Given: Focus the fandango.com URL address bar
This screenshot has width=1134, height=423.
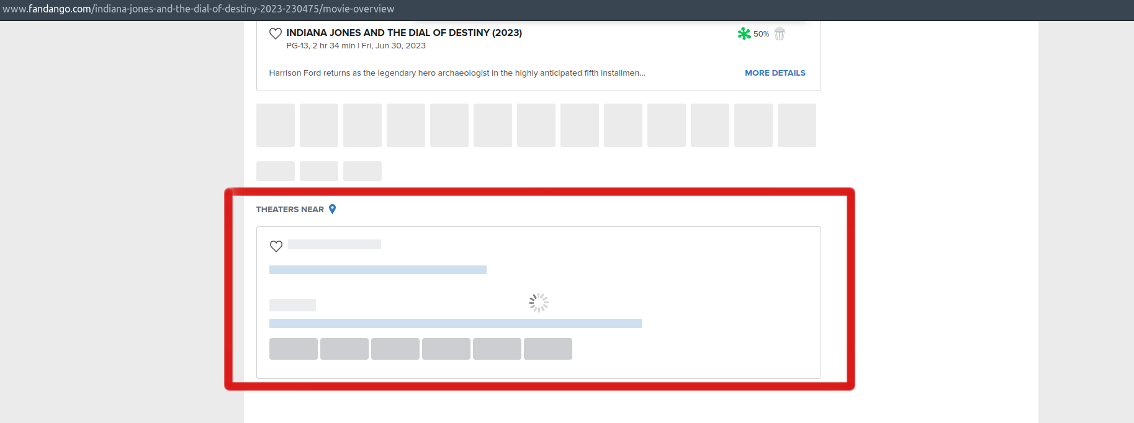Looking at the screenshot, I should (199, 9).
